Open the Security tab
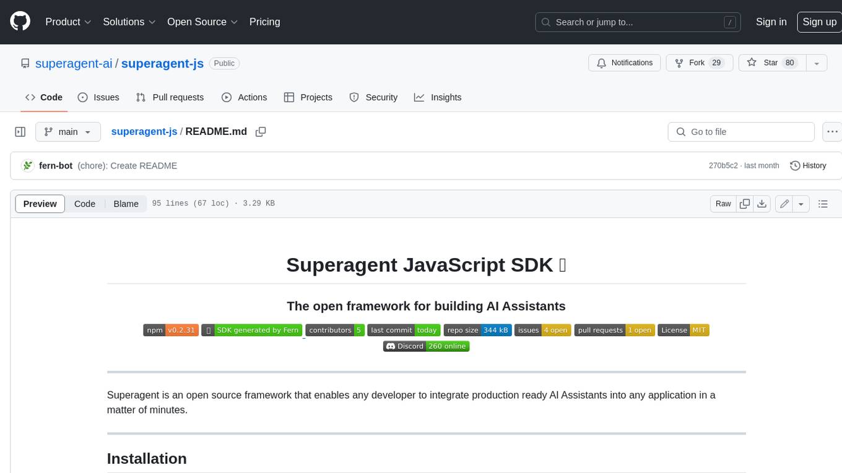Image resolution: width=842 pixels, height=473 pixels. tap(373, 97)
